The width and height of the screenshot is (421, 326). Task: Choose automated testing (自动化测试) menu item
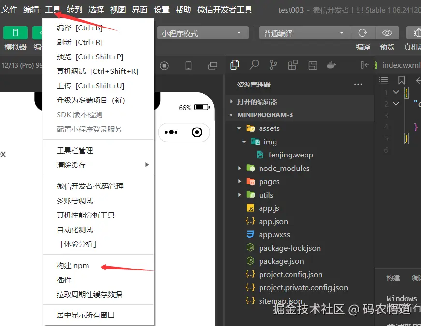pyautogui.click(x=98, y=230)
